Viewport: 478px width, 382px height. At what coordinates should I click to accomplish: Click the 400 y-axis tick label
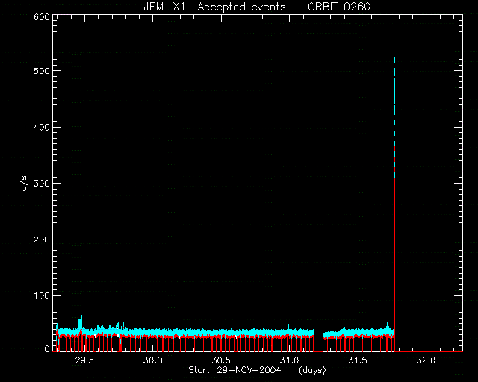pos(42,127)
